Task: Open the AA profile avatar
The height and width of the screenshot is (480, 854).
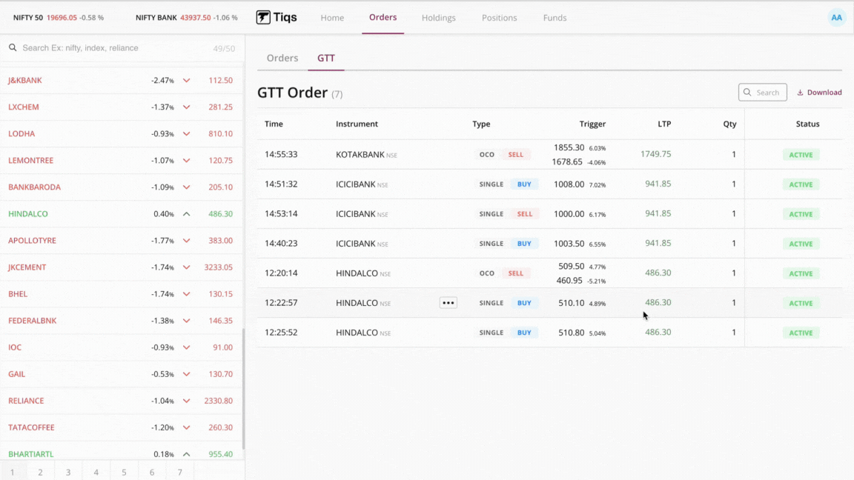Action: click(836, 18)
